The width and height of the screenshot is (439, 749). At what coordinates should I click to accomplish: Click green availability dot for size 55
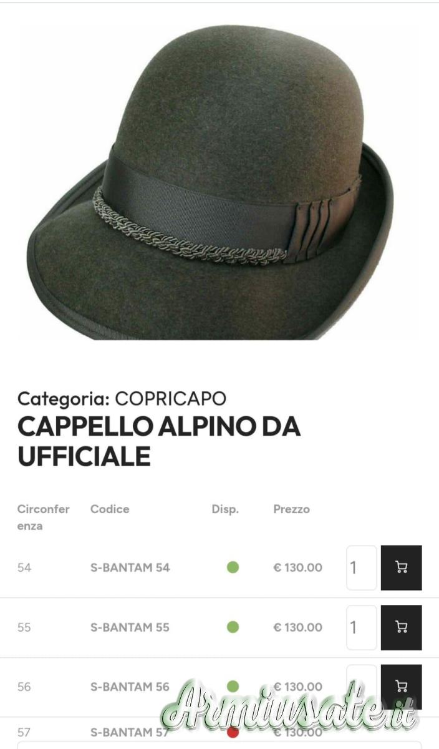pos(233,627)
